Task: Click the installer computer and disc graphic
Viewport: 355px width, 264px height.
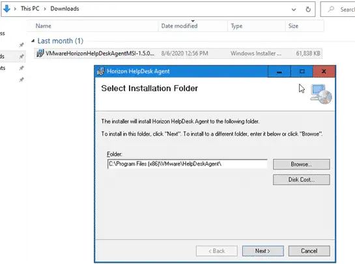Action: pyautogui.click(x=321, y=94)
